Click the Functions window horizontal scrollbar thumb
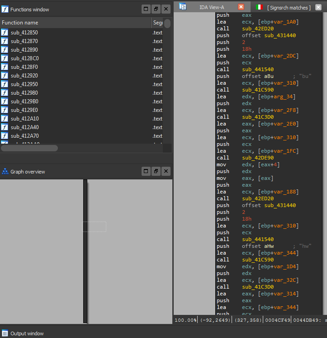 [29, 148]
